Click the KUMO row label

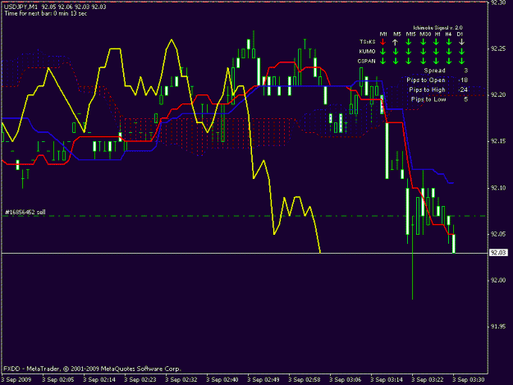[x=367, y=52]
